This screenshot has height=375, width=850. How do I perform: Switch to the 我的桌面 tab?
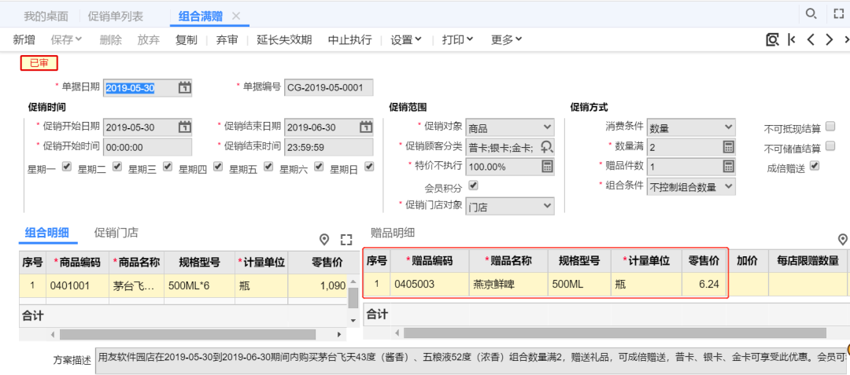[x=46, y=17]
